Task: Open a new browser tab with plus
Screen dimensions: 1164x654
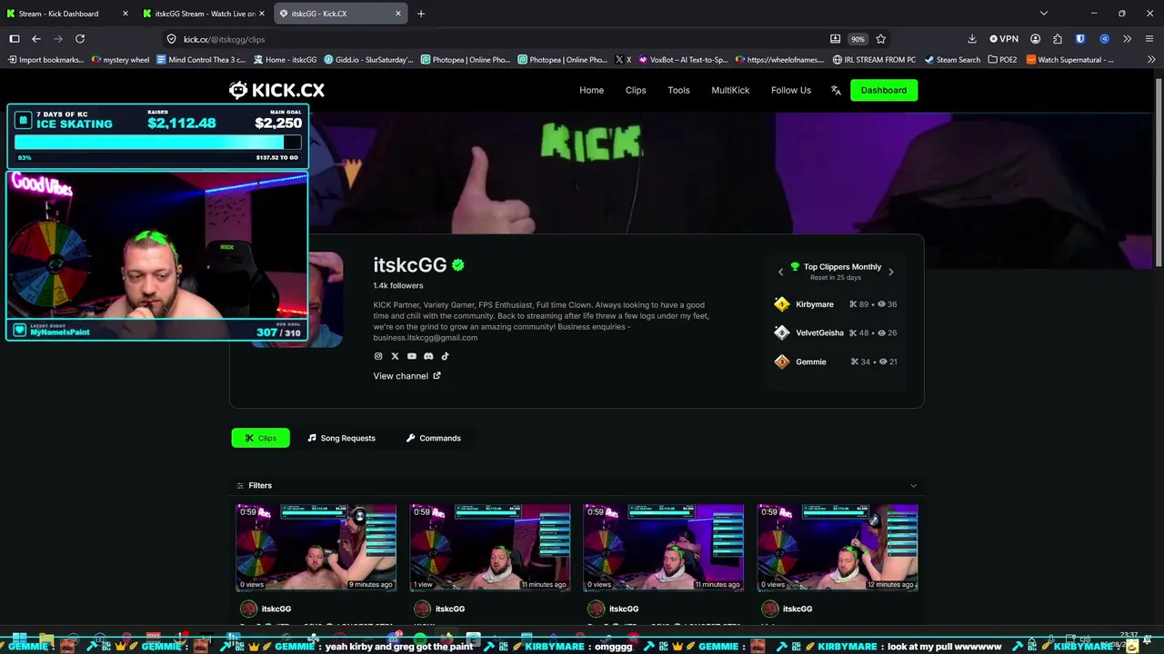Action: pos(420,14)
